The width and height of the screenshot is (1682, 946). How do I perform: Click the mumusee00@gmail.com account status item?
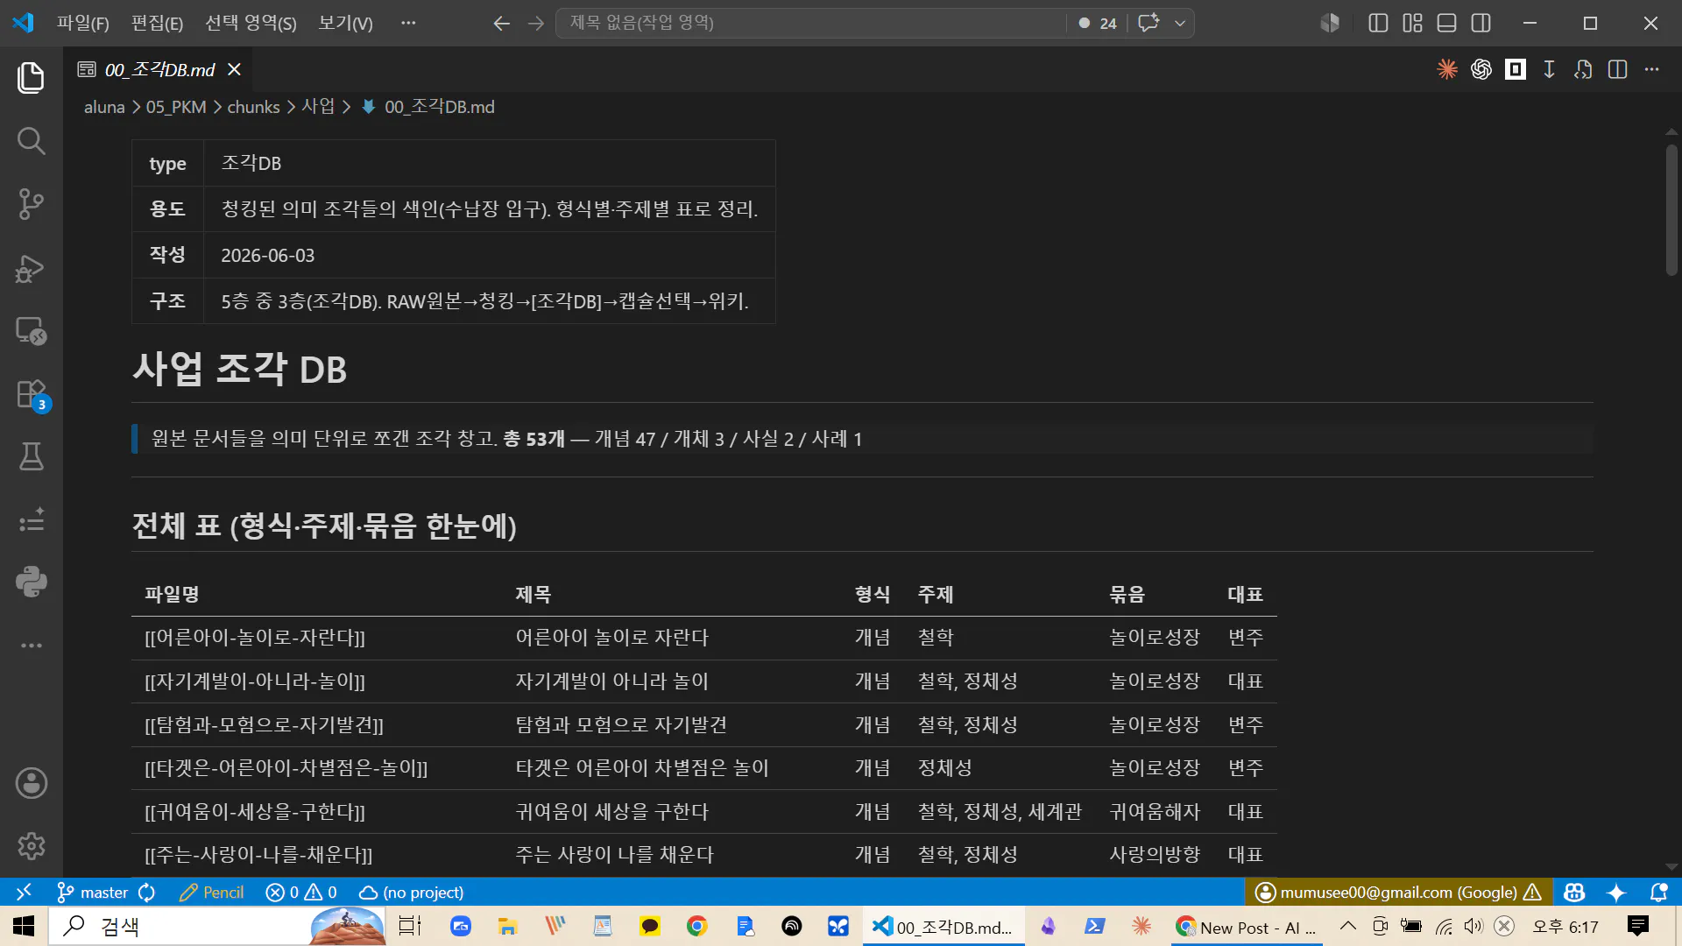(1398, 892)
